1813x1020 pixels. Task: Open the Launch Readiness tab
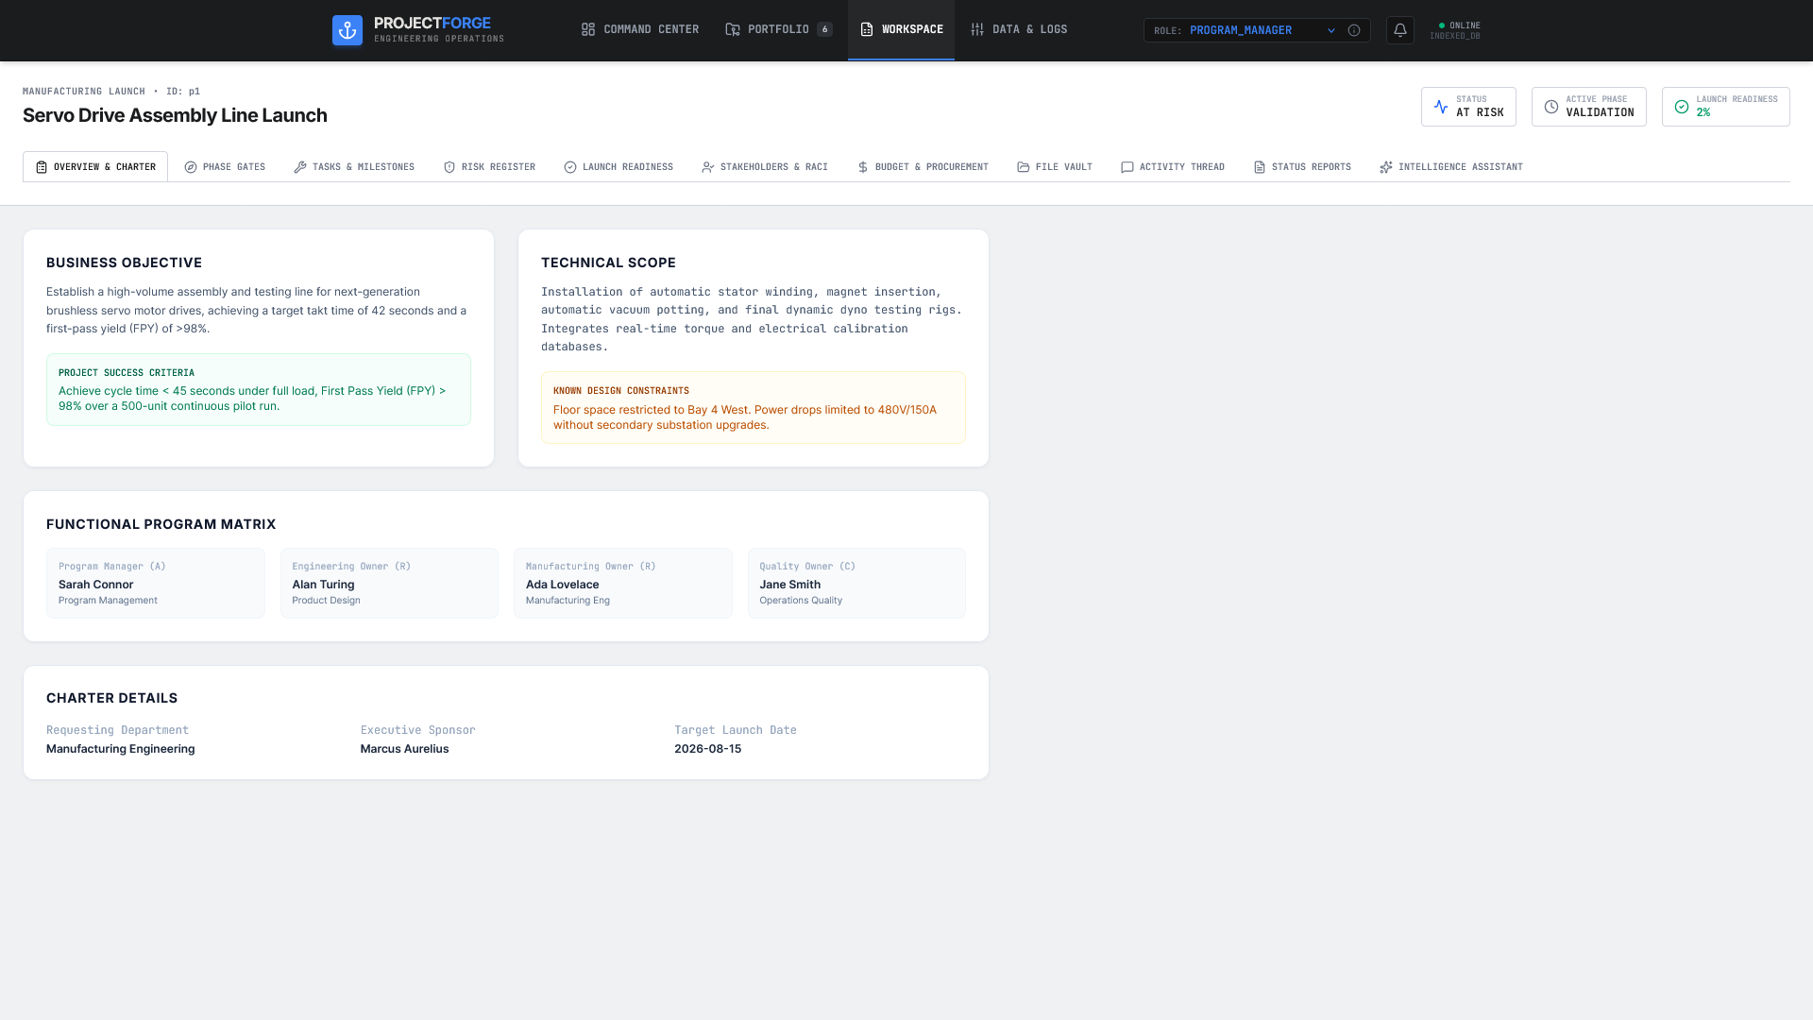[618, 167]
